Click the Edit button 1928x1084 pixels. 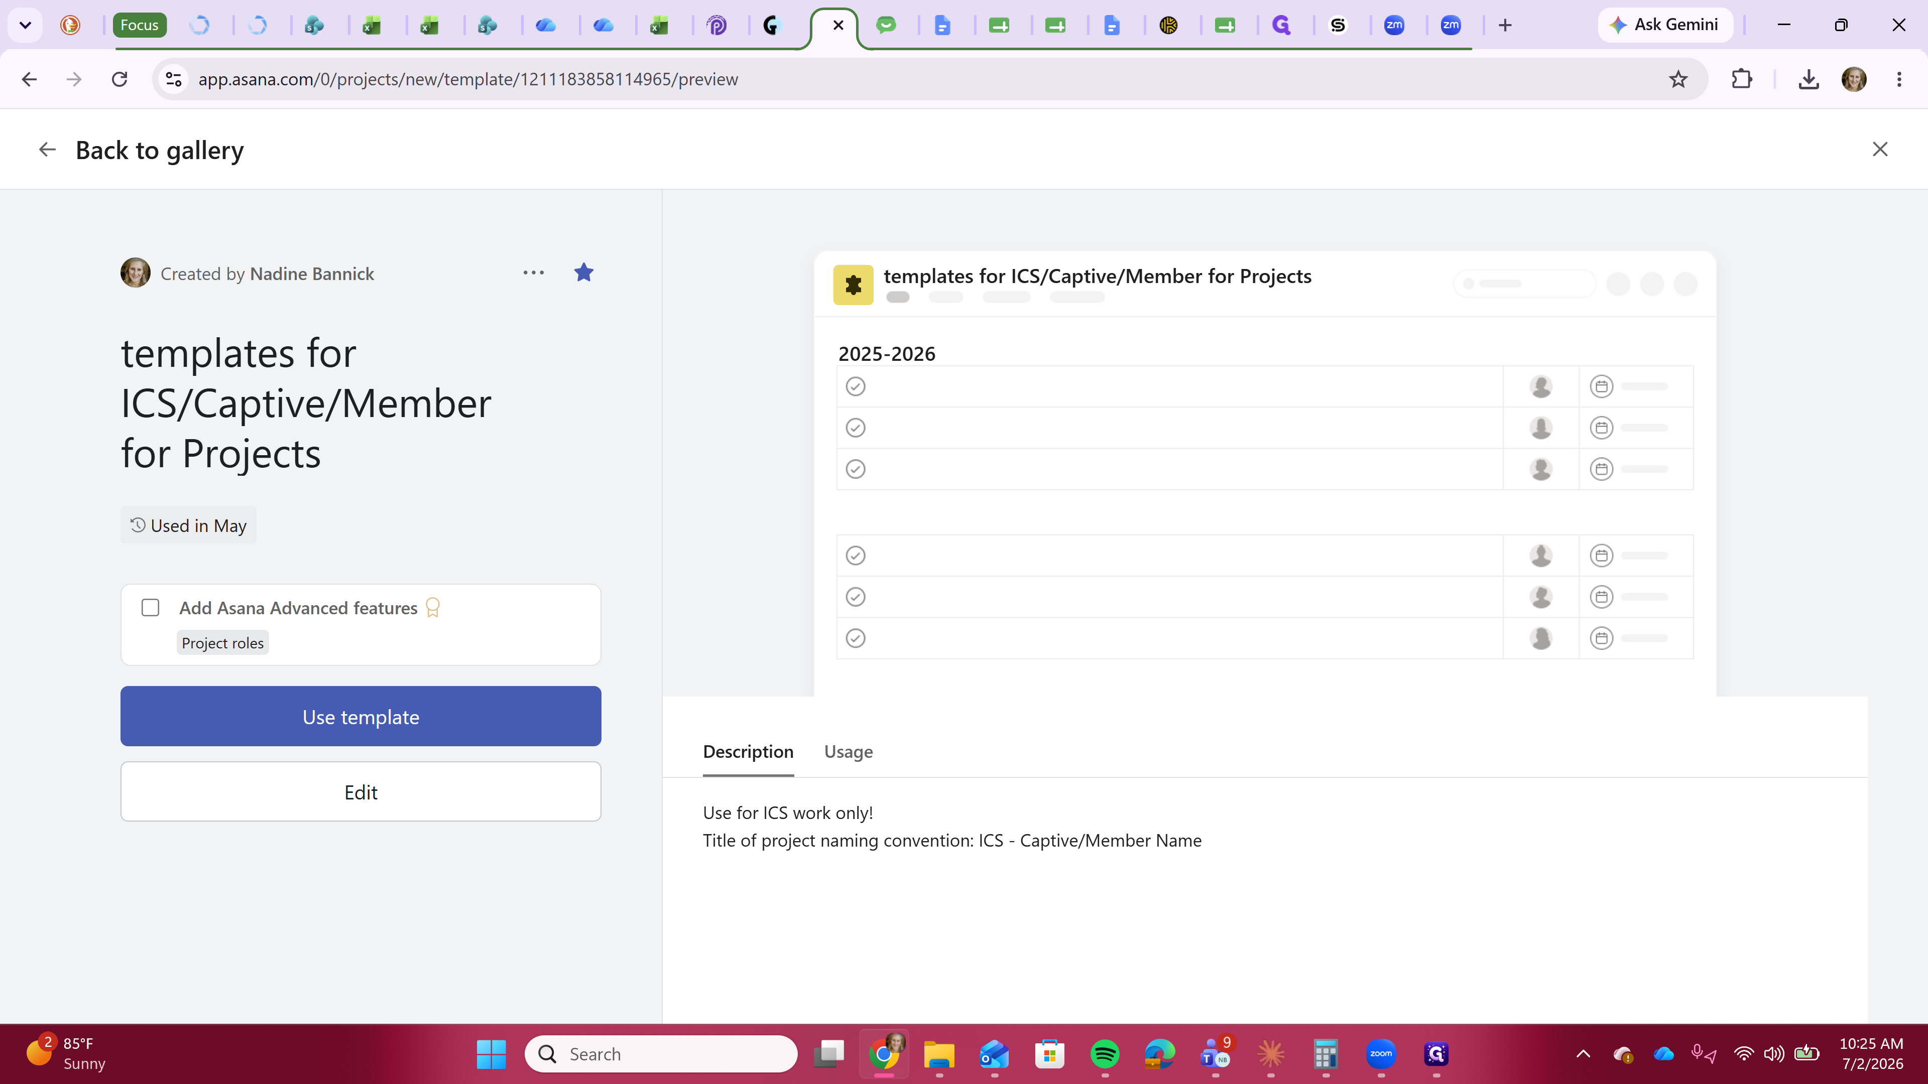click(x=361, y=791)
